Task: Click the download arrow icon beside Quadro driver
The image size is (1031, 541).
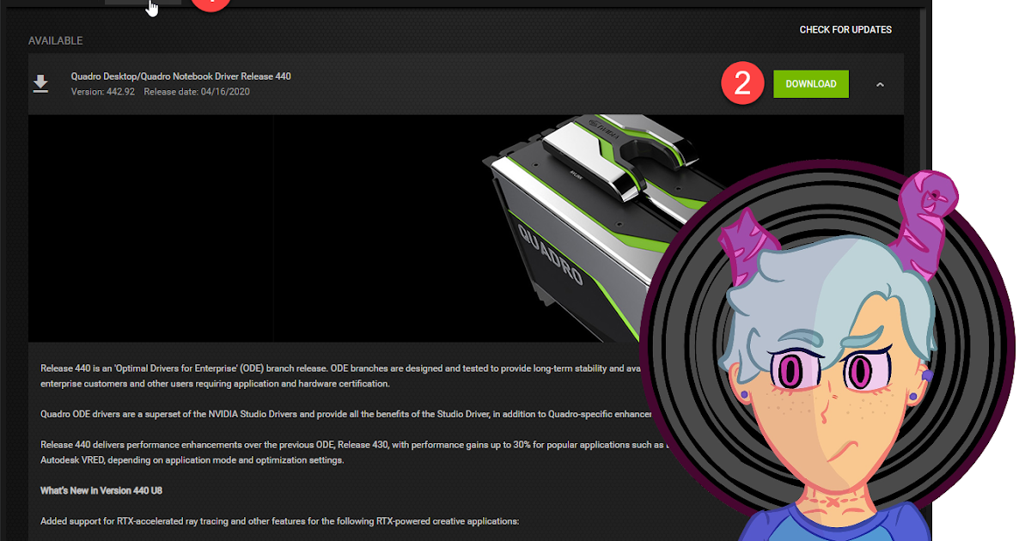Action: coord(40,83)
